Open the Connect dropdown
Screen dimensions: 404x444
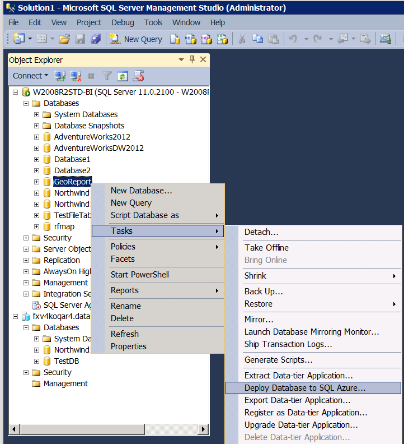coord(31,76)
